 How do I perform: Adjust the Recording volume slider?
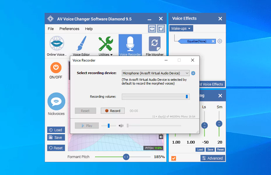coord(187,97)
